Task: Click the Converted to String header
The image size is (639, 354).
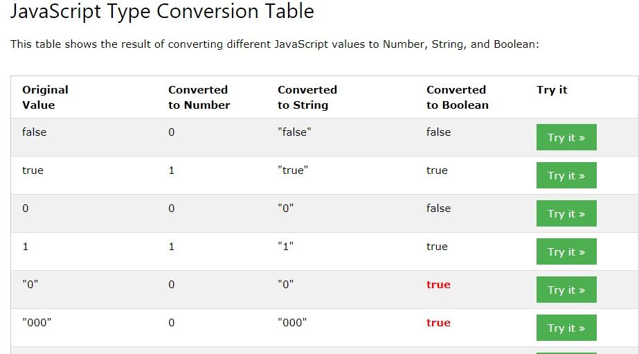Action: tap(307, 97)
